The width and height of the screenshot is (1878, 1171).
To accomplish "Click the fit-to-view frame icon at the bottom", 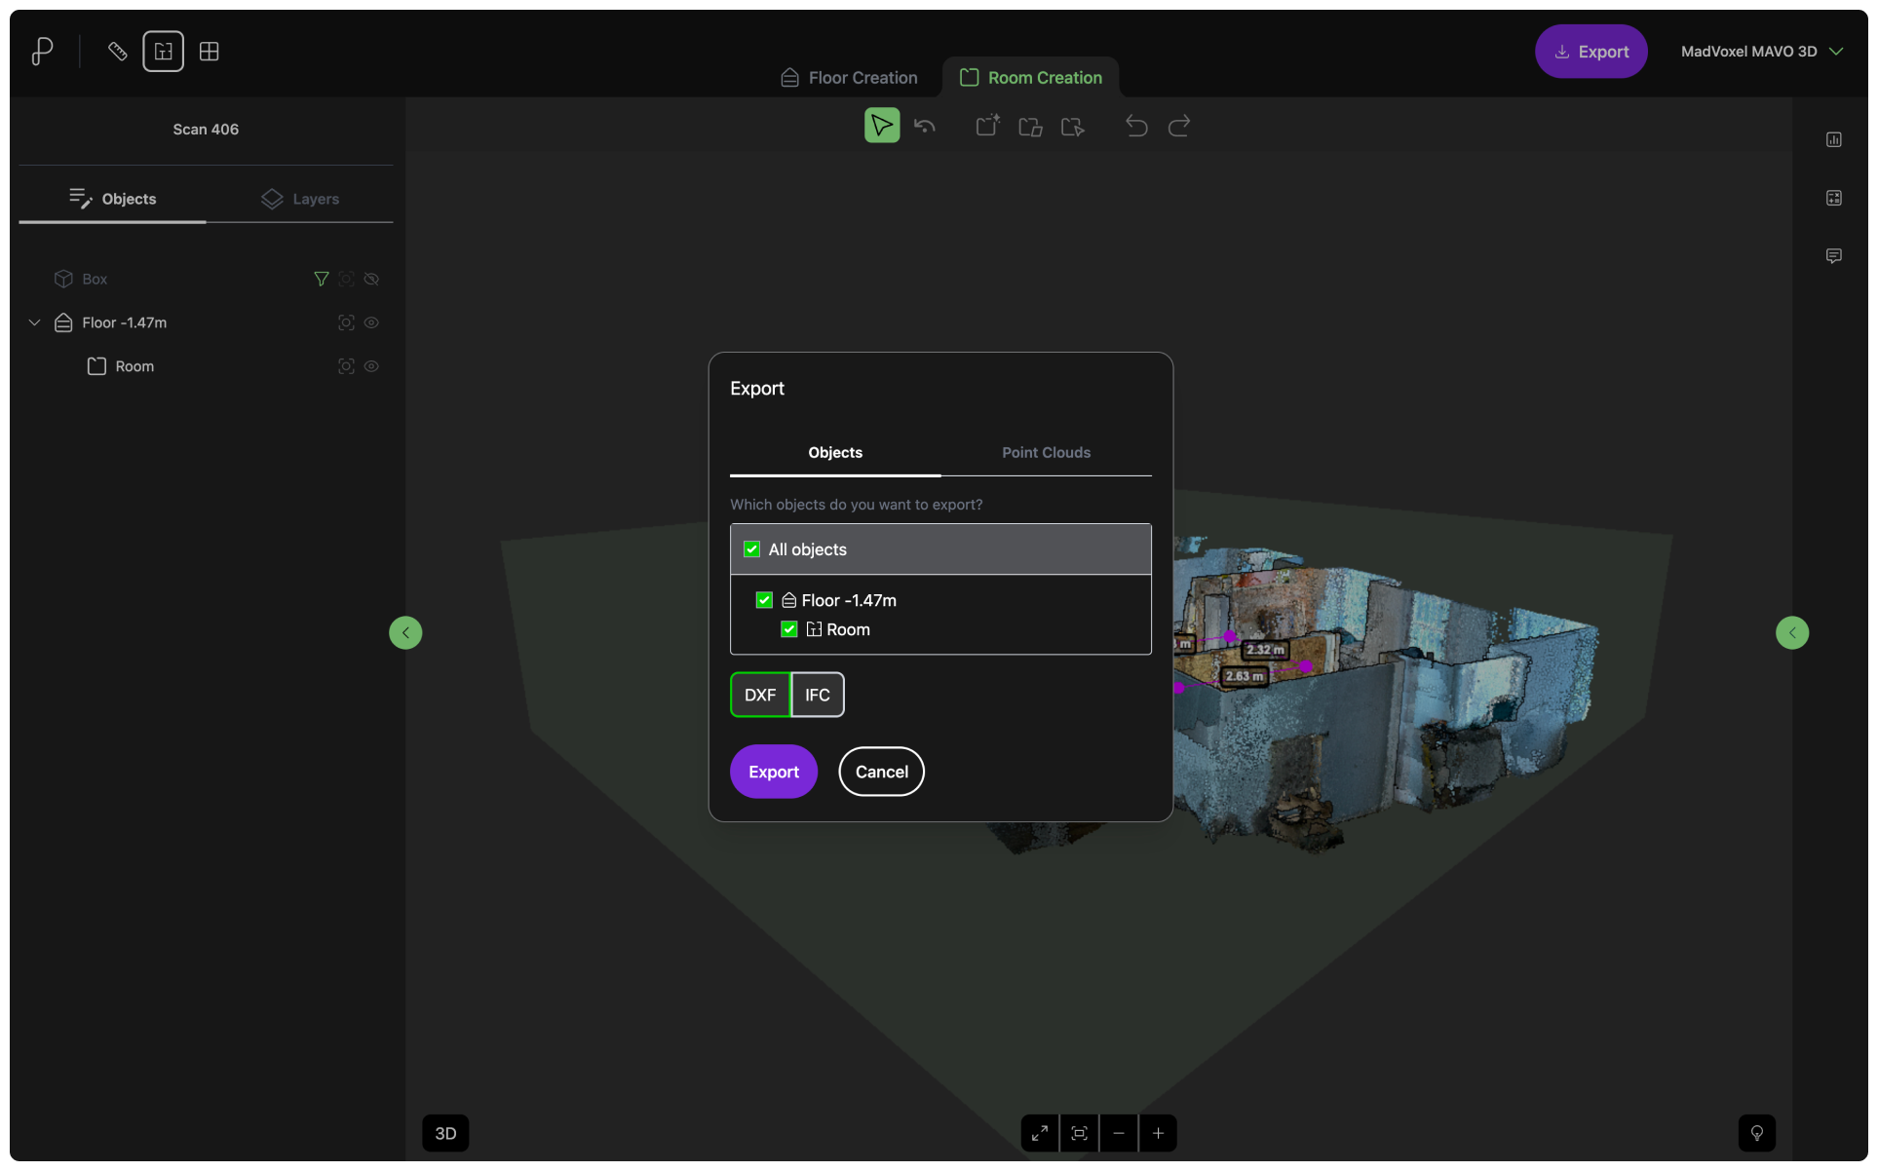I will tap(1079, 1133).
